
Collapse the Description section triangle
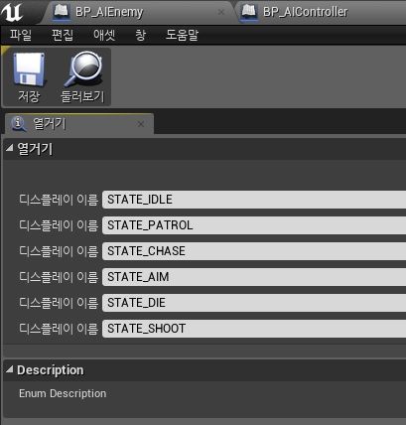(10, 369)
